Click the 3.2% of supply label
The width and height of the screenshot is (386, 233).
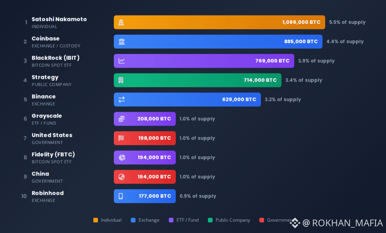click(283, 100)
